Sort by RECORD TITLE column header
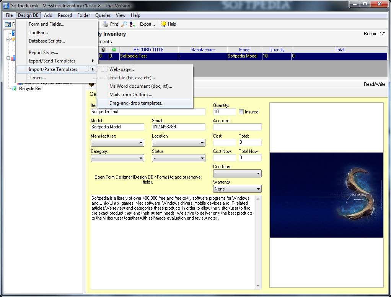Viewport: 391px width, 297px height. [148, 50]
